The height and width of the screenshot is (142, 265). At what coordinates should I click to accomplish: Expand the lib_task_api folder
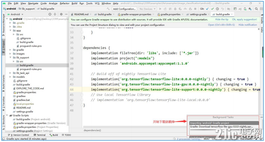pyautogui.click(x=10, y=73)
